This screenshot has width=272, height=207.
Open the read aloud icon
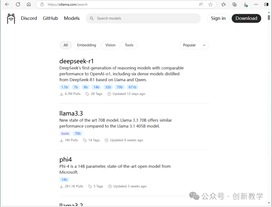point(200,5)
